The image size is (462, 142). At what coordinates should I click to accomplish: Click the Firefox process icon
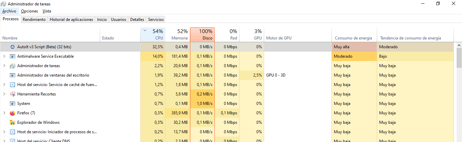13,113
